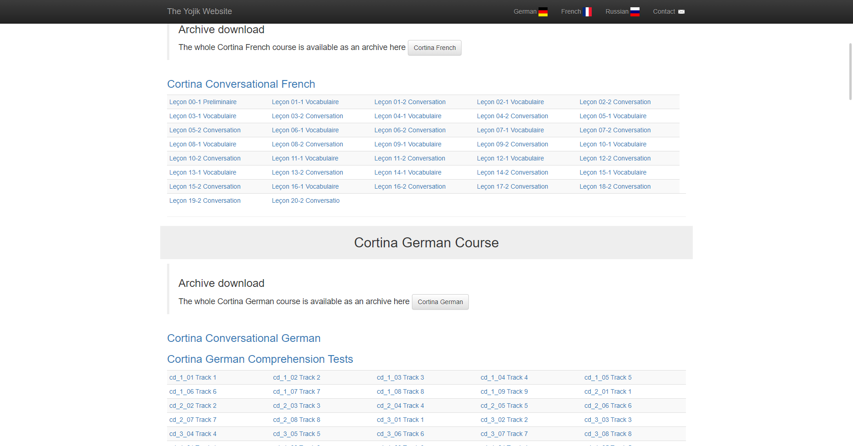Open Leçon 12-1 Vocabulaire
The width and height of the screenshot is (853, 446).
[x=510, y=158]
